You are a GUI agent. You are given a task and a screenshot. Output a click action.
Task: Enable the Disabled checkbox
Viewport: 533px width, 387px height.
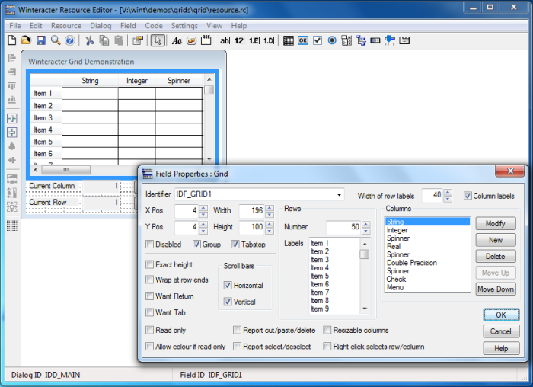(149, 245)
